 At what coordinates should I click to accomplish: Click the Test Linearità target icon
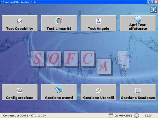(59, 21)
